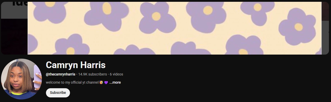Image resolution: width=331 pixels, height=102 pixels.
Task: Click the first name Camryn in heading
Action: coord(62,65)
